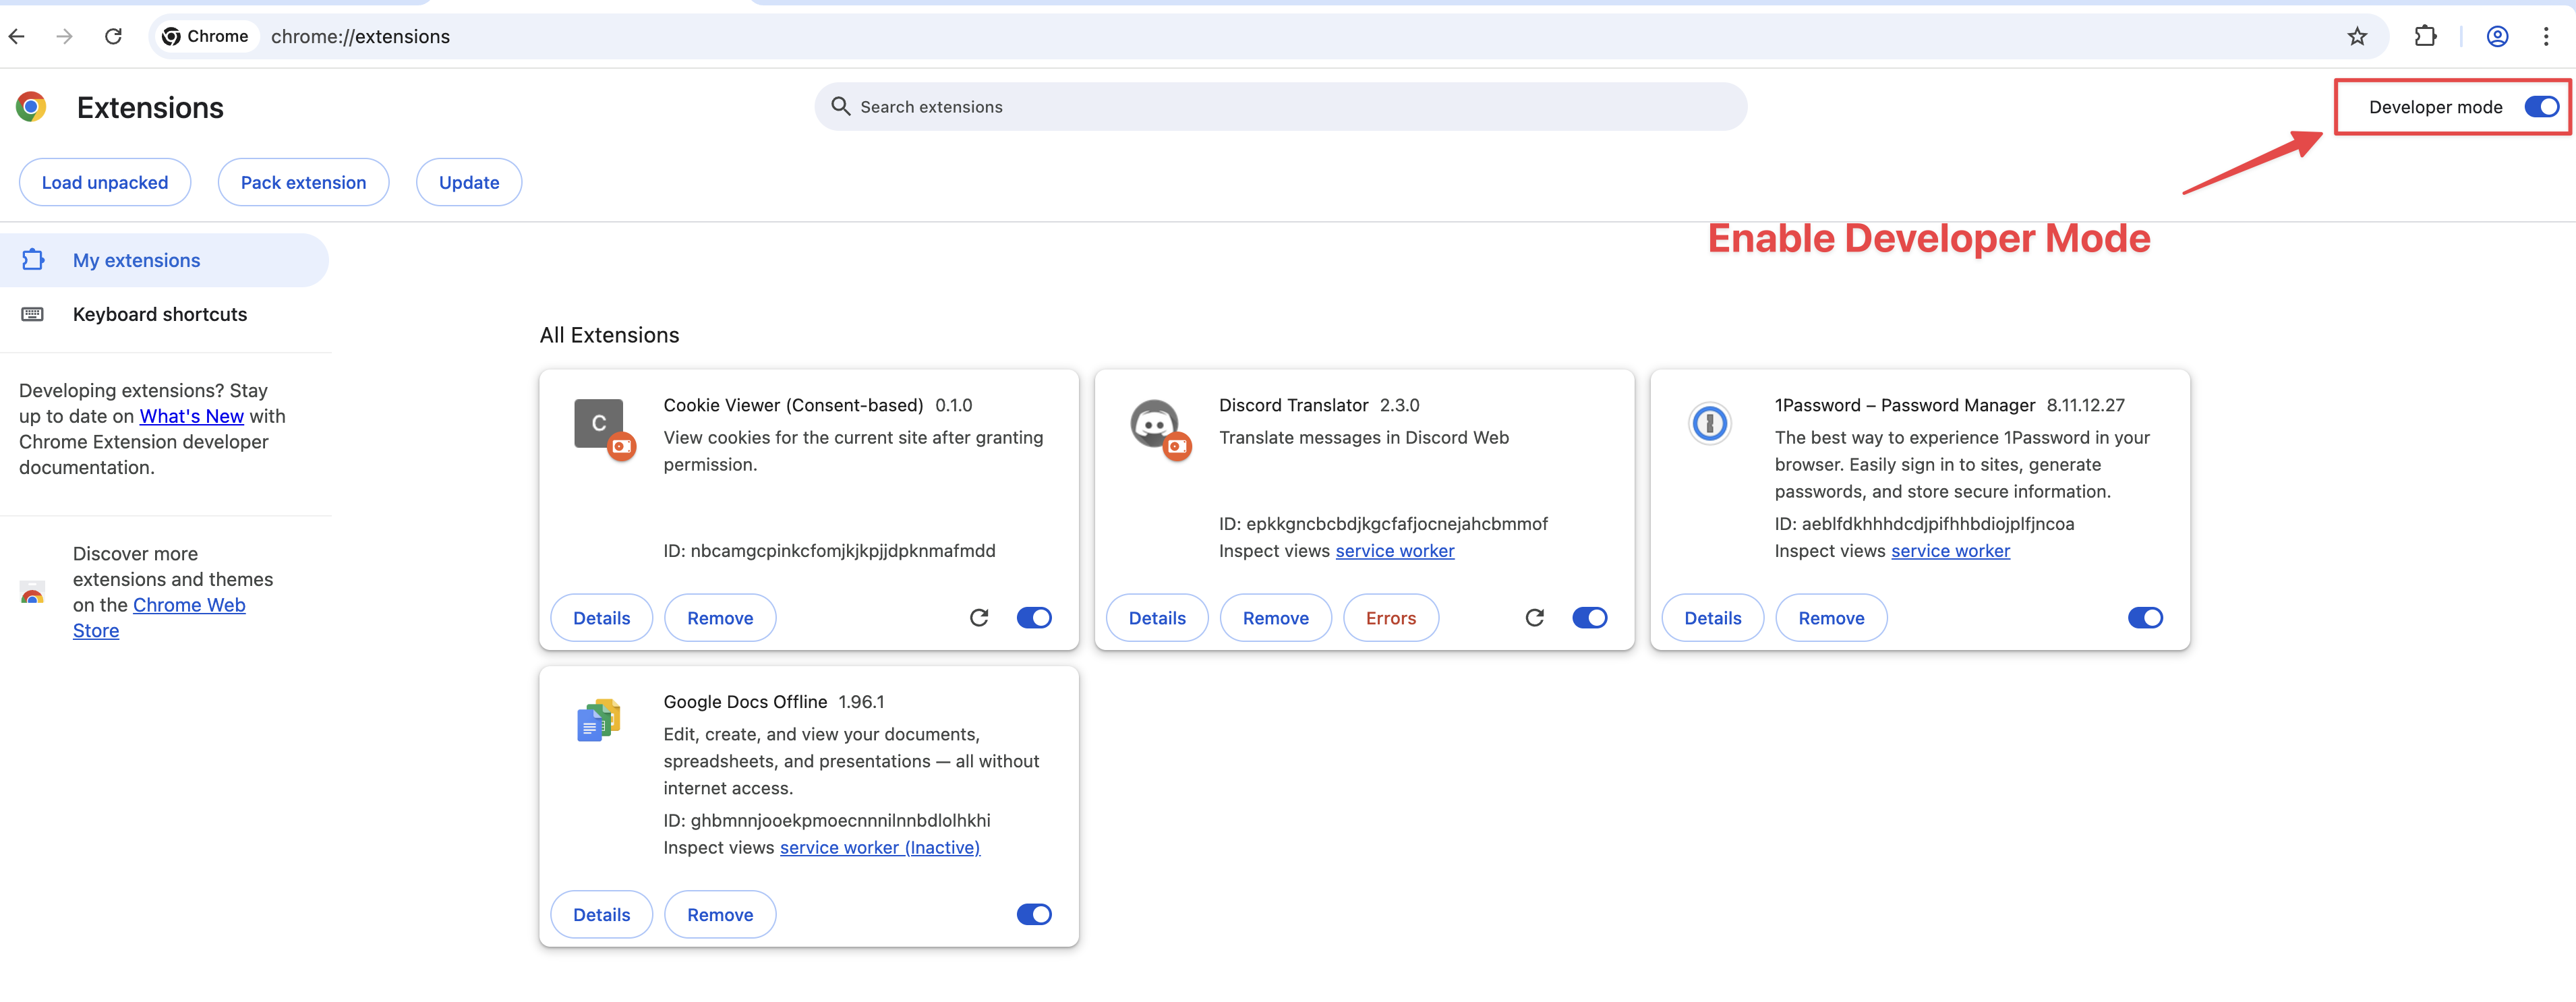The height and width of the screenshot is (1002, 2576).
Task: Reload the Cookie Viewer extension
Action: (979, 618)
